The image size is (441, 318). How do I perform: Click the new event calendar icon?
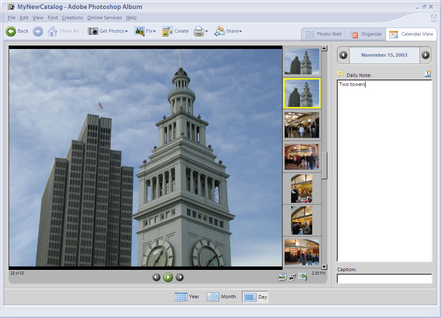click(x=428, y=74)
